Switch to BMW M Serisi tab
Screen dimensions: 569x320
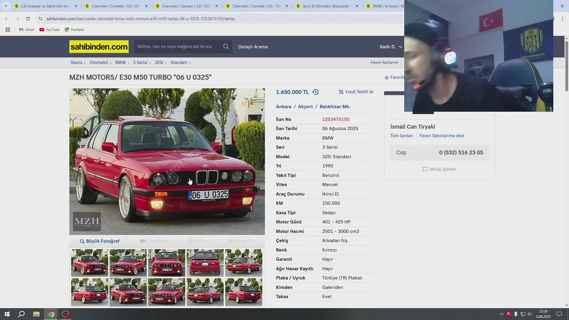[x=384, y=6]
